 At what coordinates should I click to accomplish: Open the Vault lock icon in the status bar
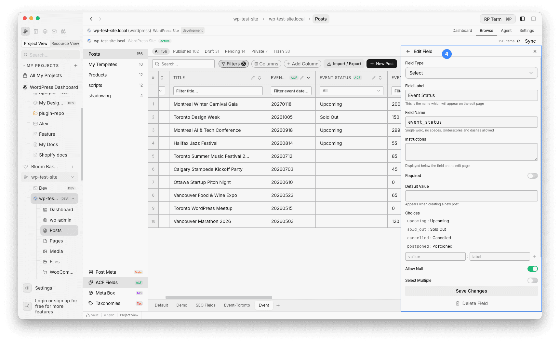point(88,315)
